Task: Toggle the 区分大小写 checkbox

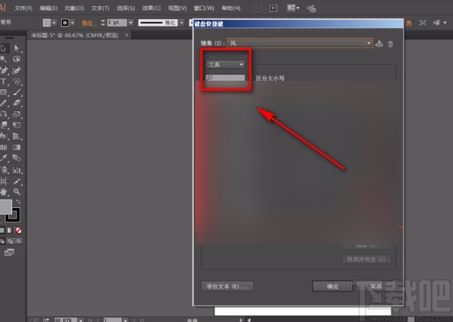Action: tap(251, 78)
